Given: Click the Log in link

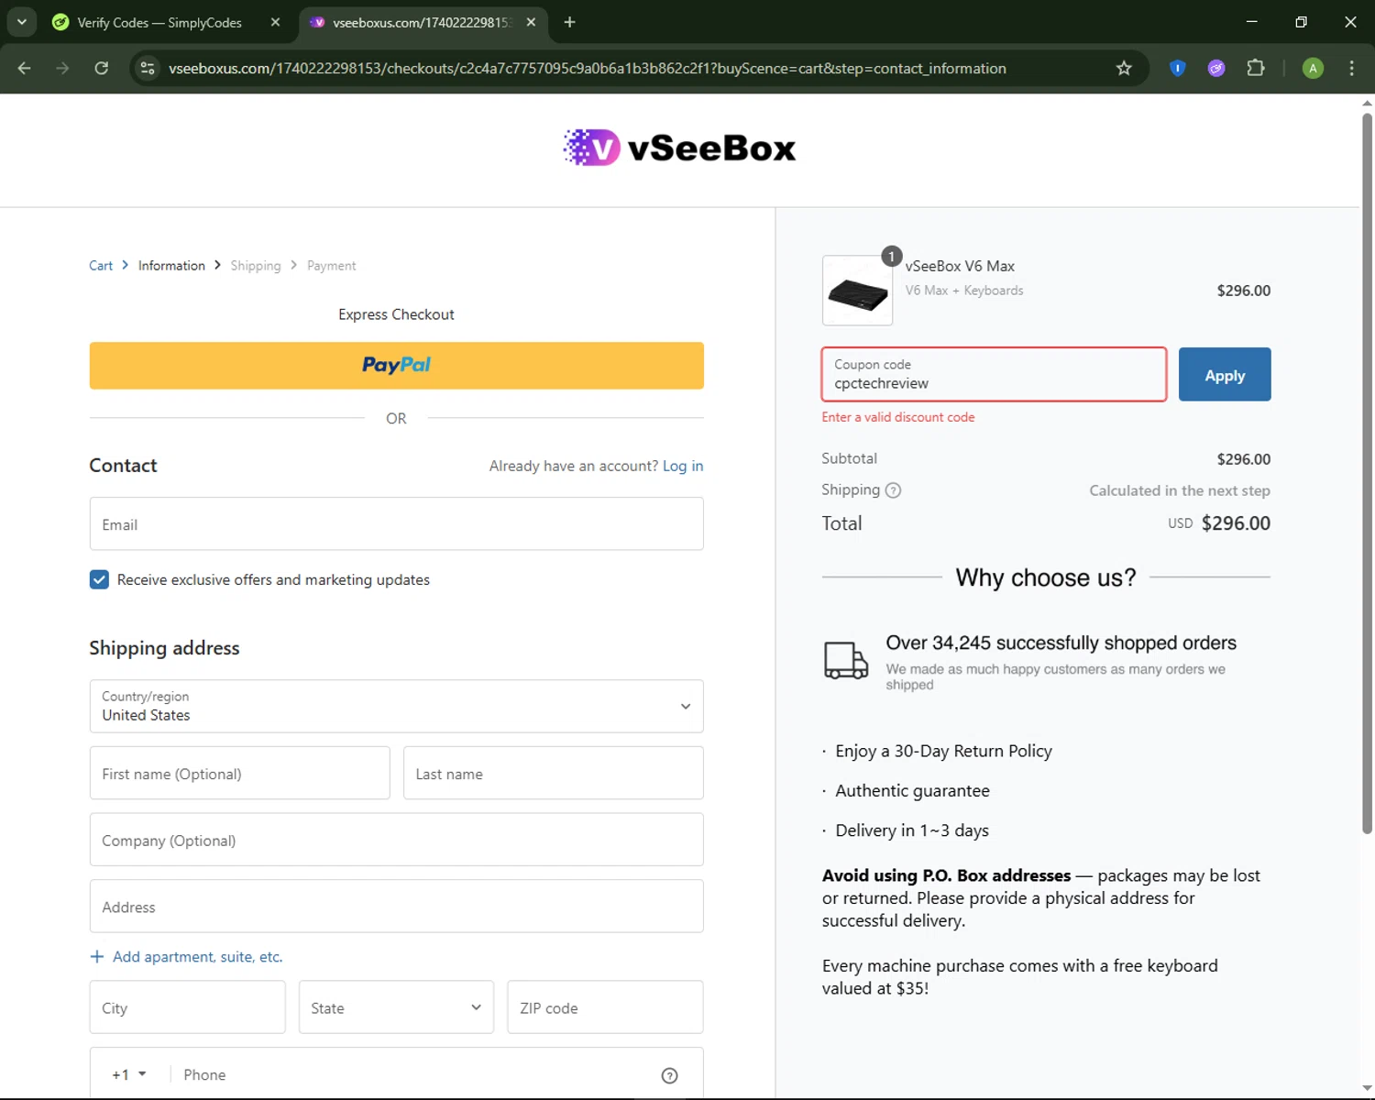Looking at the screenshot, I should [683, 466].
